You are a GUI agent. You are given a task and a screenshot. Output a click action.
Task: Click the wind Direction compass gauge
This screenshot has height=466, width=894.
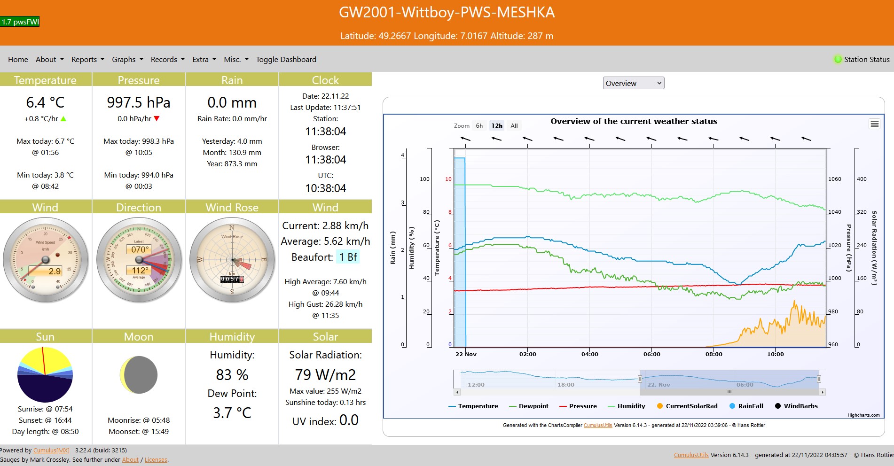pyautogui.click(x=139, y=260)
